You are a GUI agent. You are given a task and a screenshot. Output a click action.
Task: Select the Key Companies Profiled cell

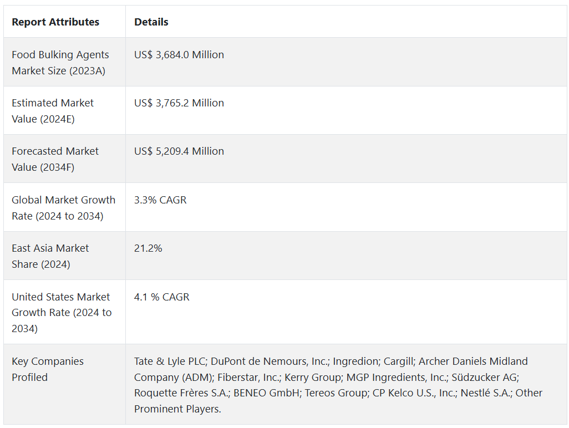tap(48, 369)
